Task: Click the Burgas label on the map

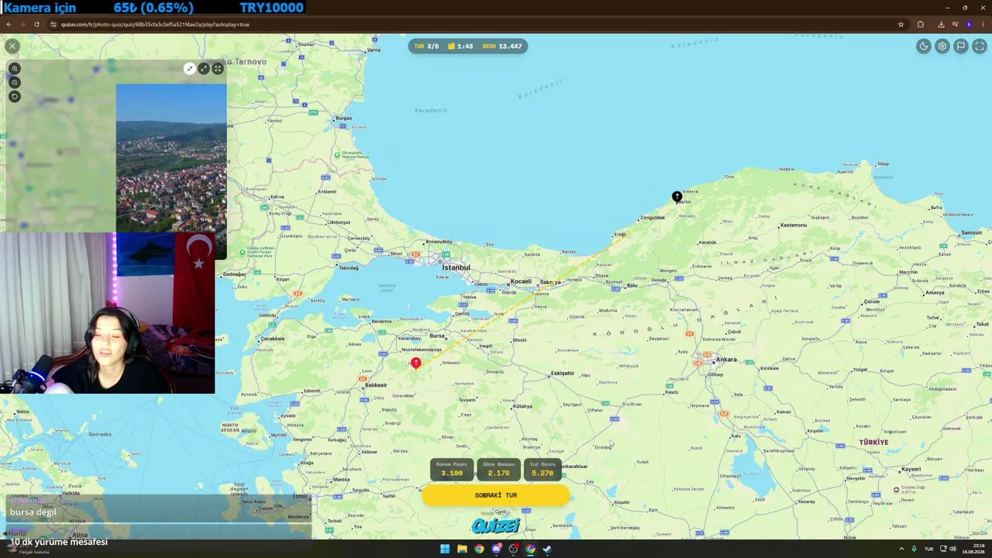Action: coord(343,119)
